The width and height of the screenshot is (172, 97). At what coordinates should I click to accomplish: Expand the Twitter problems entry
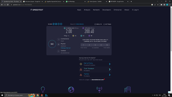point(95,75)
